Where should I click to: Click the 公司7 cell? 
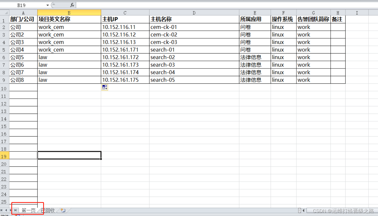[23, 72]
